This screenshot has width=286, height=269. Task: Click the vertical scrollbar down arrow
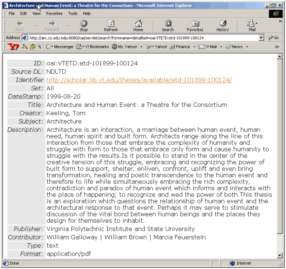pos(280,255)
